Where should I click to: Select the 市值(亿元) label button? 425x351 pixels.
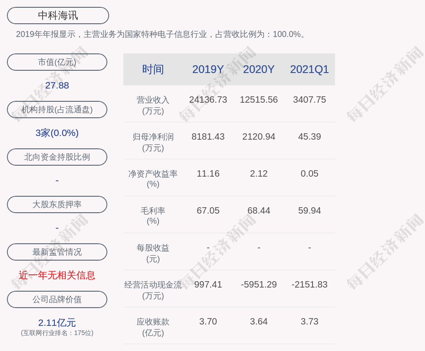pyautogui.click(x=57, y=62)
